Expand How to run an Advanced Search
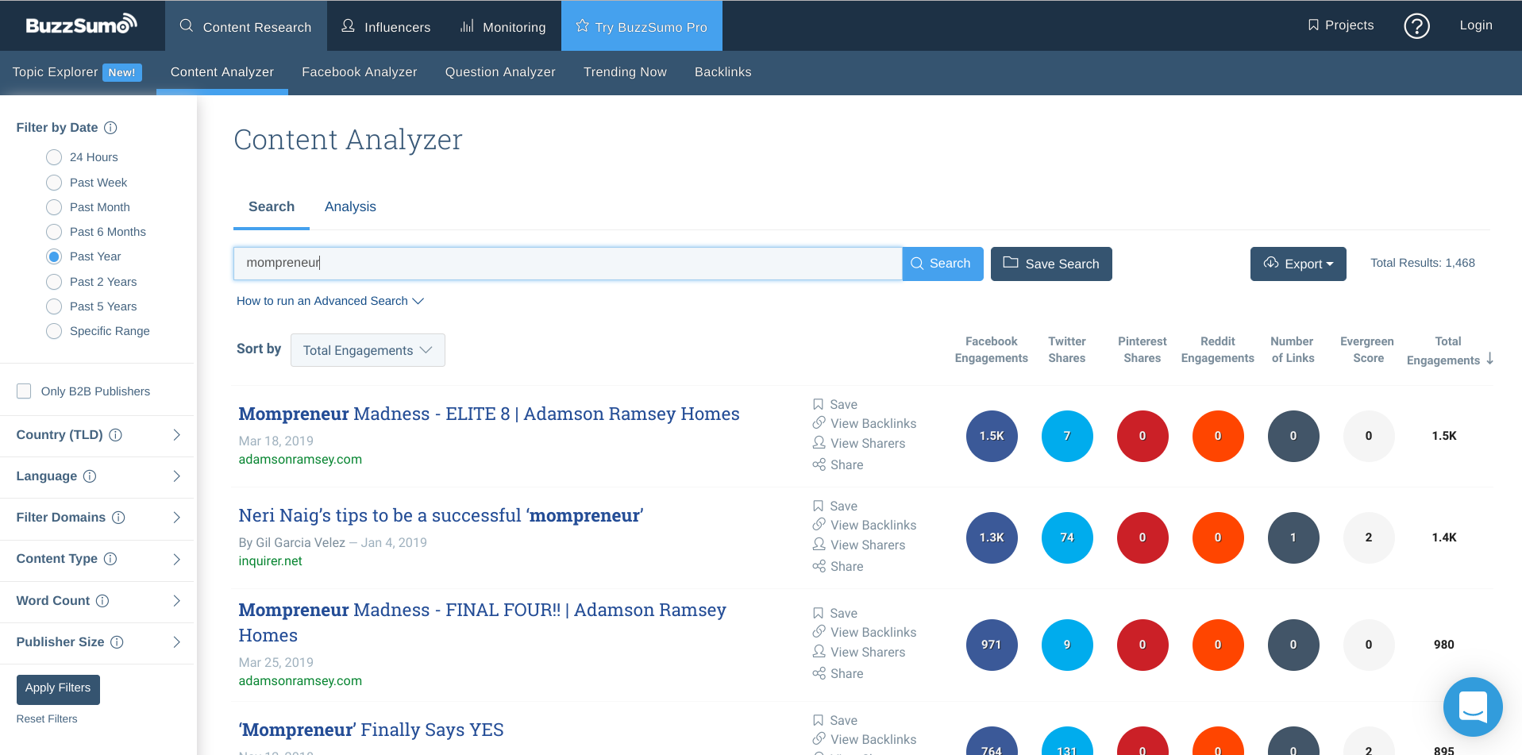 pos(330,301)
